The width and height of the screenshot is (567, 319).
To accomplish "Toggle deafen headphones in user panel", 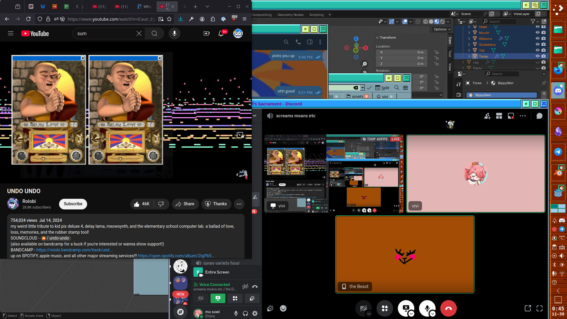I will tap(245, 313).
